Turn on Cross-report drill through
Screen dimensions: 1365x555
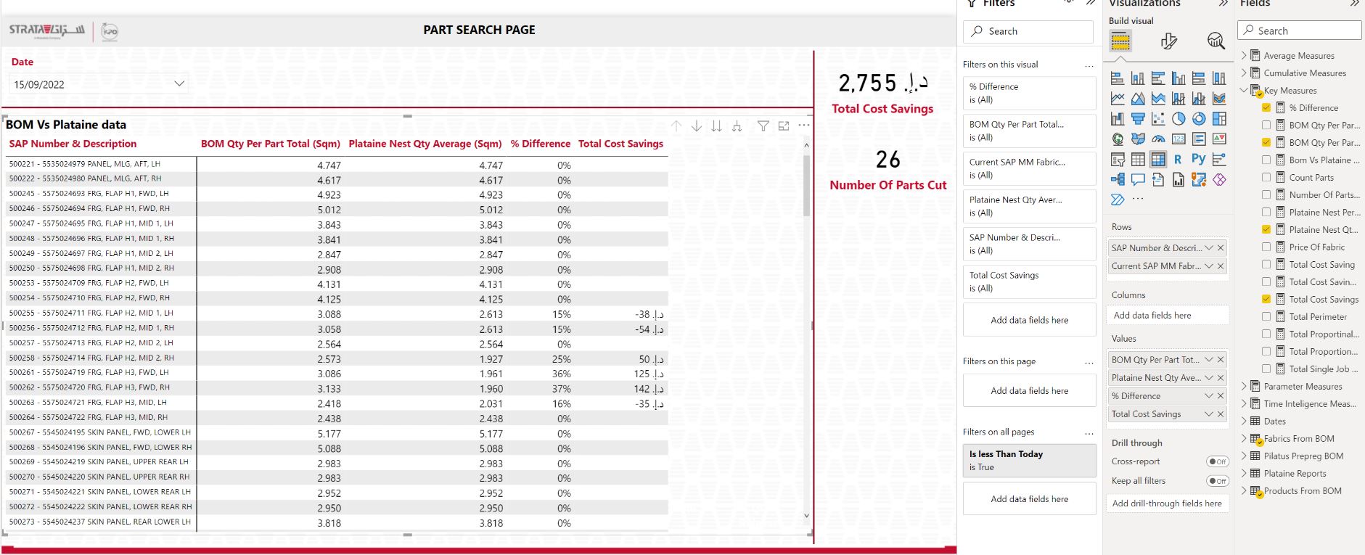tap(1217, 461)
